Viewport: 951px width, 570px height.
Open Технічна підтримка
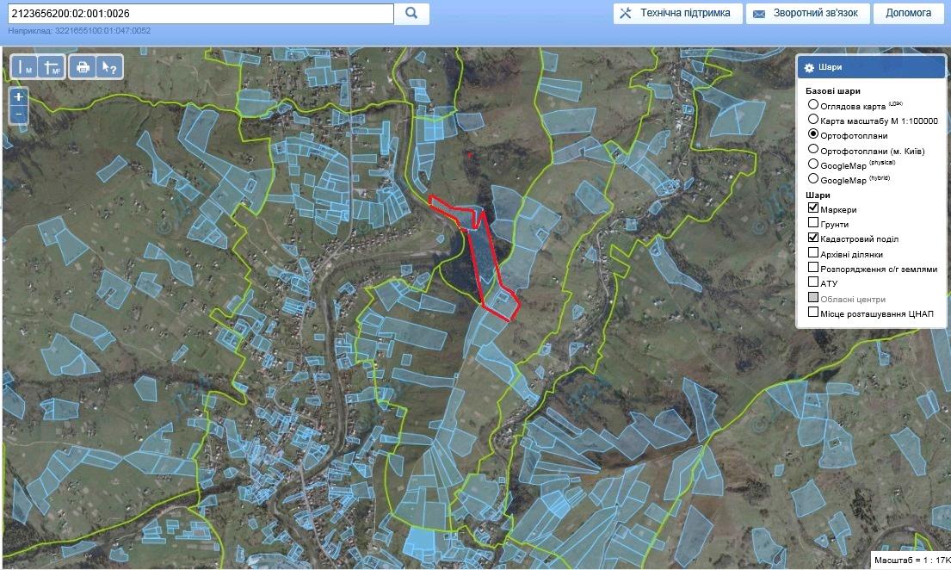click(677, 13)
